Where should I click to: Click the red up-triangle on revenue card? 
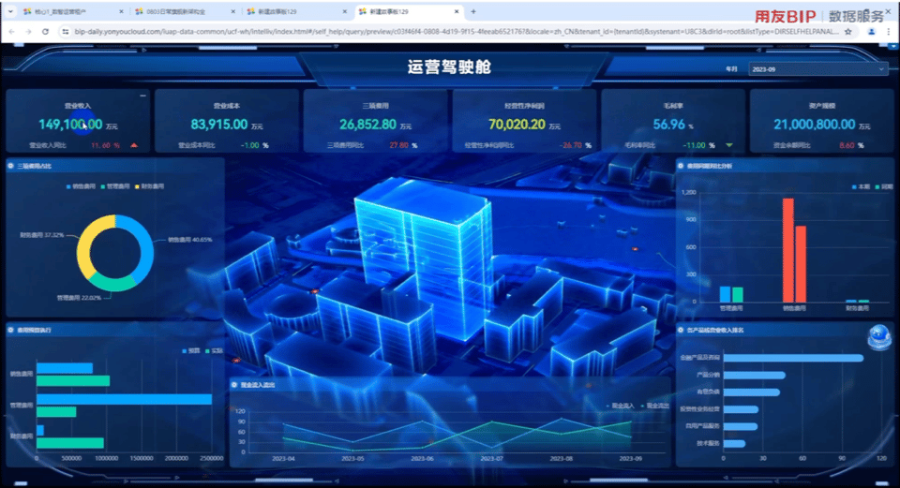coord(134,145)
